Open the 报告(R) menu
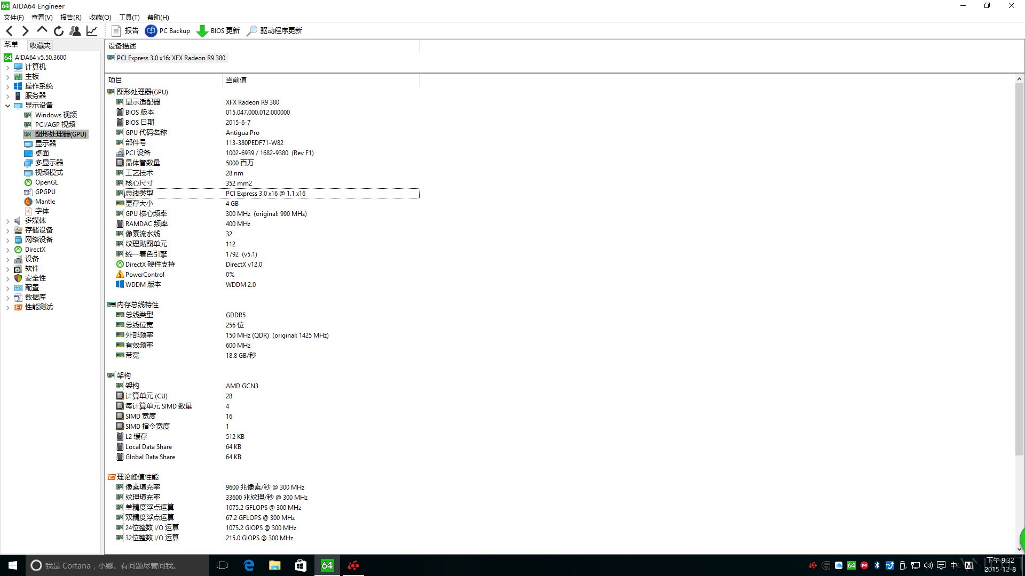This screenshot has height=576, width=1025. pyautogui.click(x=70, y=17)
